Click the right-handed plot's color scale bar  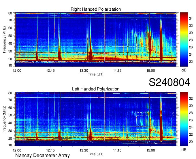(184, 39)
